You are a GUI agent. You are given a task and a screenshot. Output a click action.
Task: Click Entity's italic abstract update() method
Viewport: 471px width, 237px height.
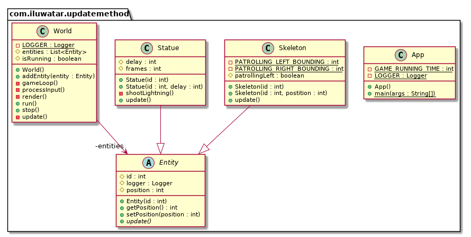pyautogui.click(x=138, y=221)
